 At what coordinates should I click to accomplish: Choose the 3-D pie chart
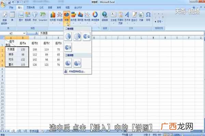[68, 63]
